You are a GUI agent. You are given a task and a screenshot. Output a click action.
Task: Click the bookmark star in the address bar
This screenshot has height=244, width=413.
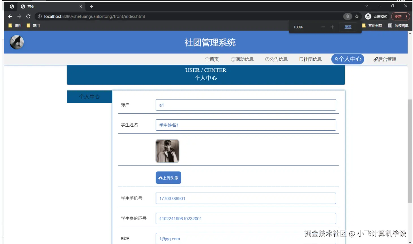click(357, 16)
